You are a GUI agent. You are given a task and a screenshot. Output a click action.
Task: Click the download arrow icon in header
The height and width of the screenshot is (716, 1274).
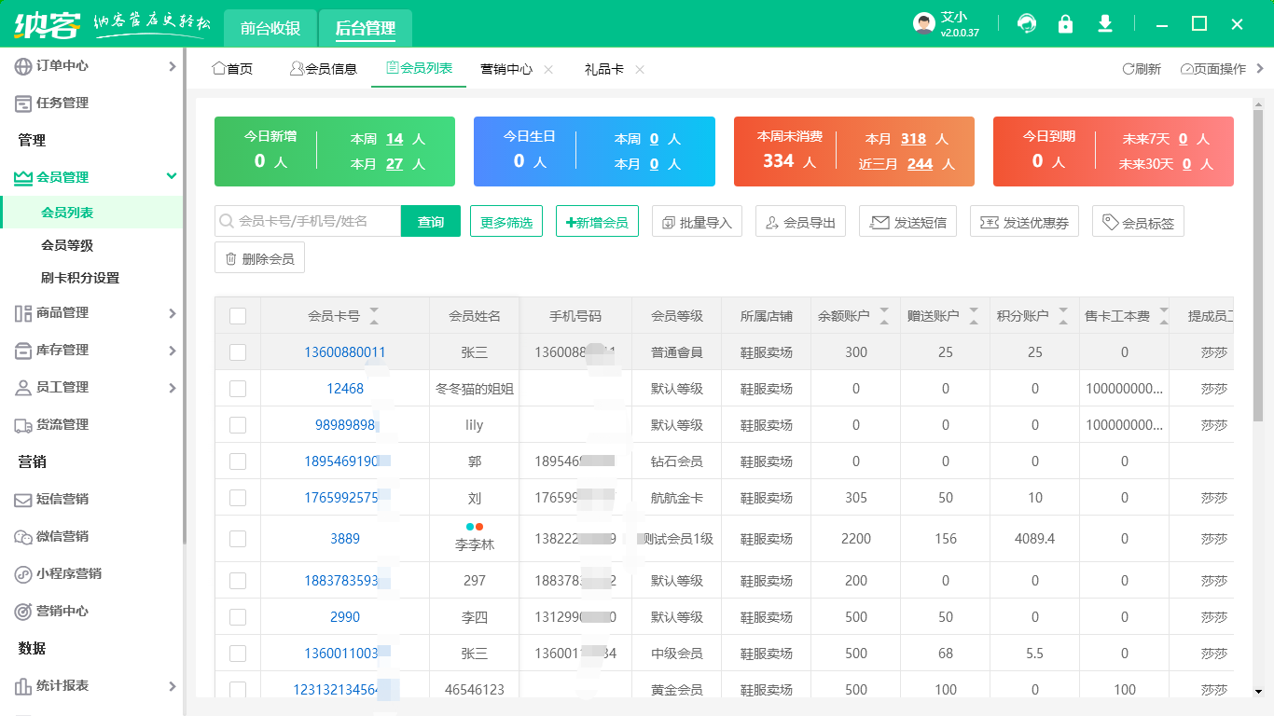(1105, 24)
